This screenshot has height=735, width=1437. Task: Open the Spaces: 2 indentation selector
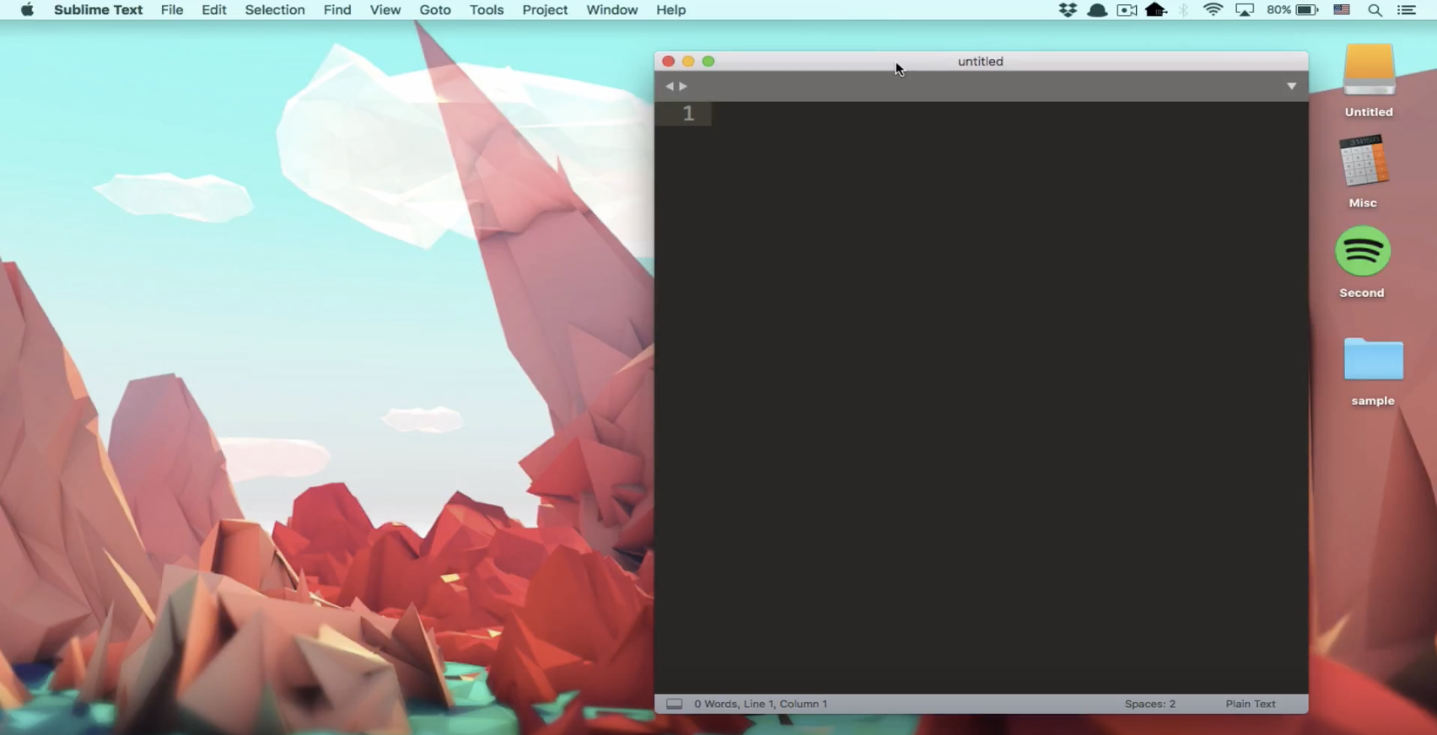point(1149,704)
